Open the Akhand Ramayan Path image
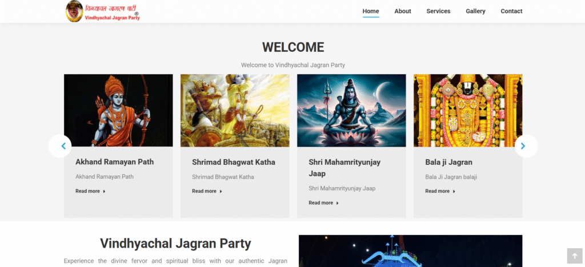Screen dimensions: 585x267 pyautogui.click(x=118, y=110)
